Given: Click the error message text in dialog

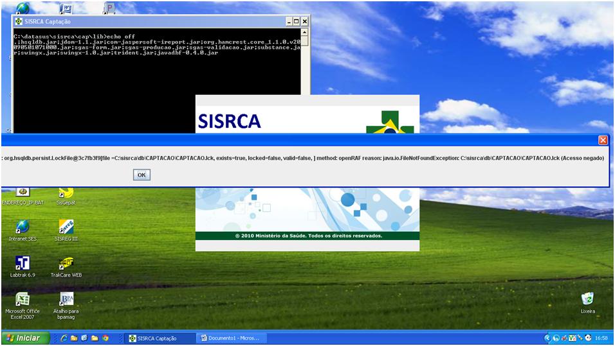Looking at the screenshot, I should 303,158.
